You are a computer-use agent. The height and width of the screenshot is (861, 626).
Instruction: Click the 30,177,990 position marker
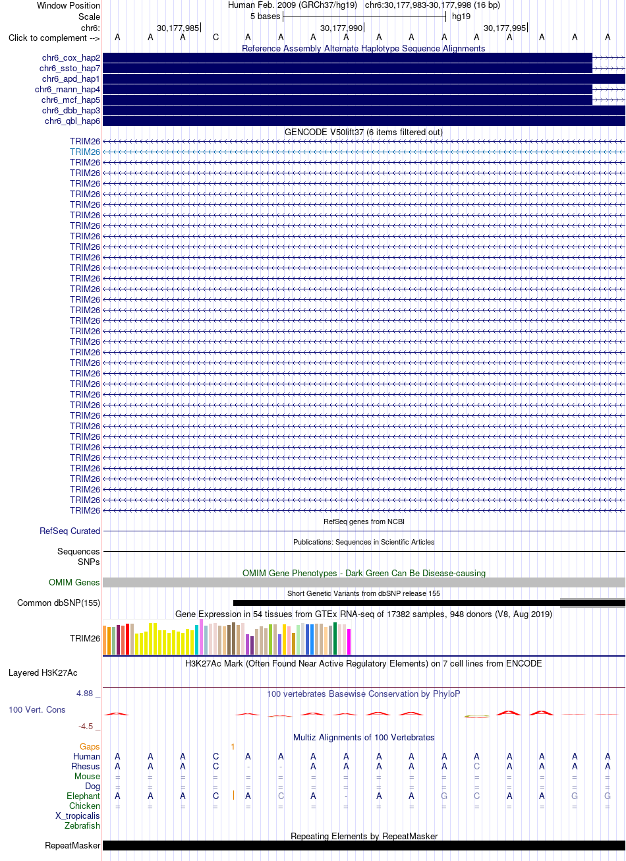tap(341, 28)
